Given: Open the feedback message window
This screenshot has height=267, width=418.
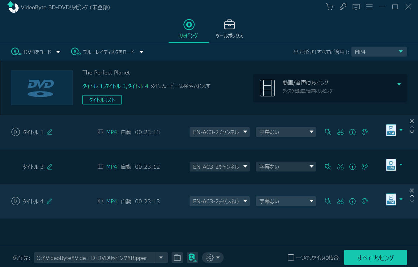Looking at the screenshot, I should (356, 7).
